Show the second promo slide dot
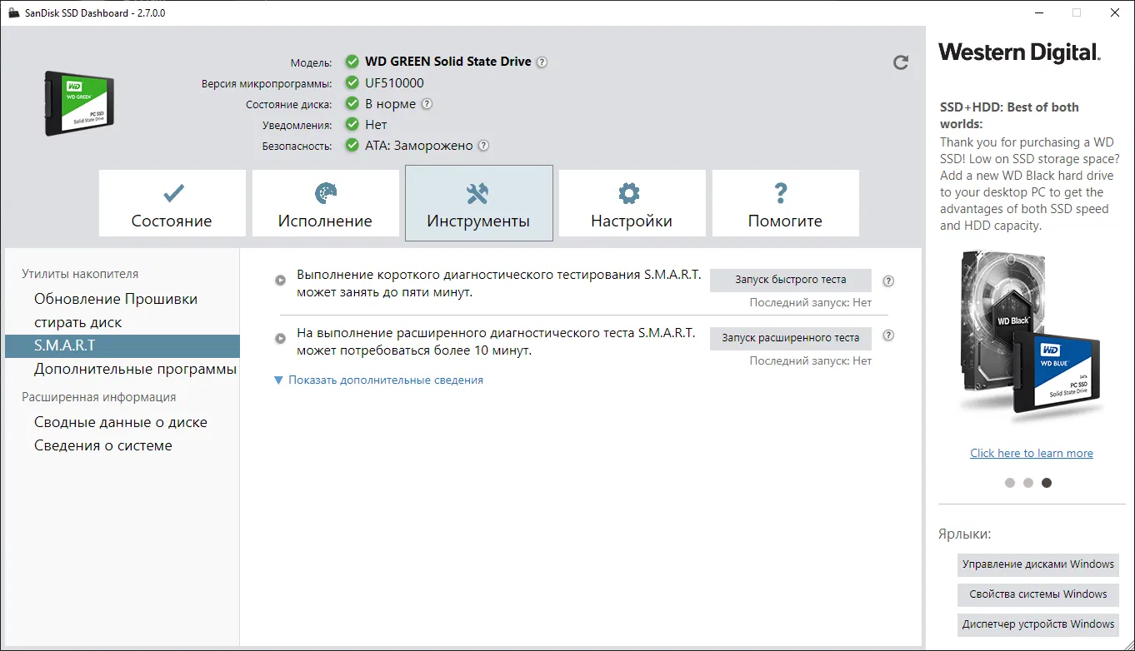This screenshot has height=651, width=1135. (1028, 483)
